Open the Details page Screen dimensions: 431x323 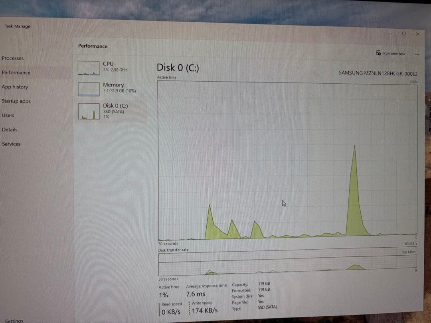[10, 130]
